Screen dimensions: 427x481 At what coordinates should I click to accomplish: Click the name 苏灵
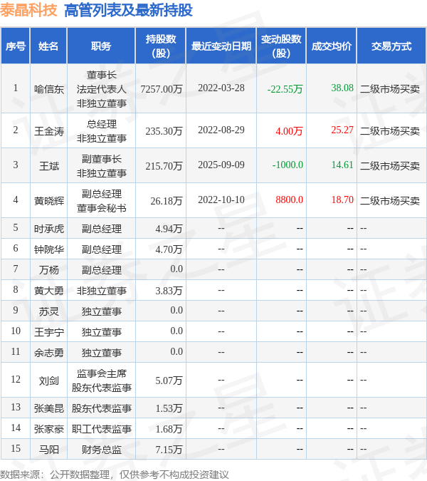pos(49,311)
